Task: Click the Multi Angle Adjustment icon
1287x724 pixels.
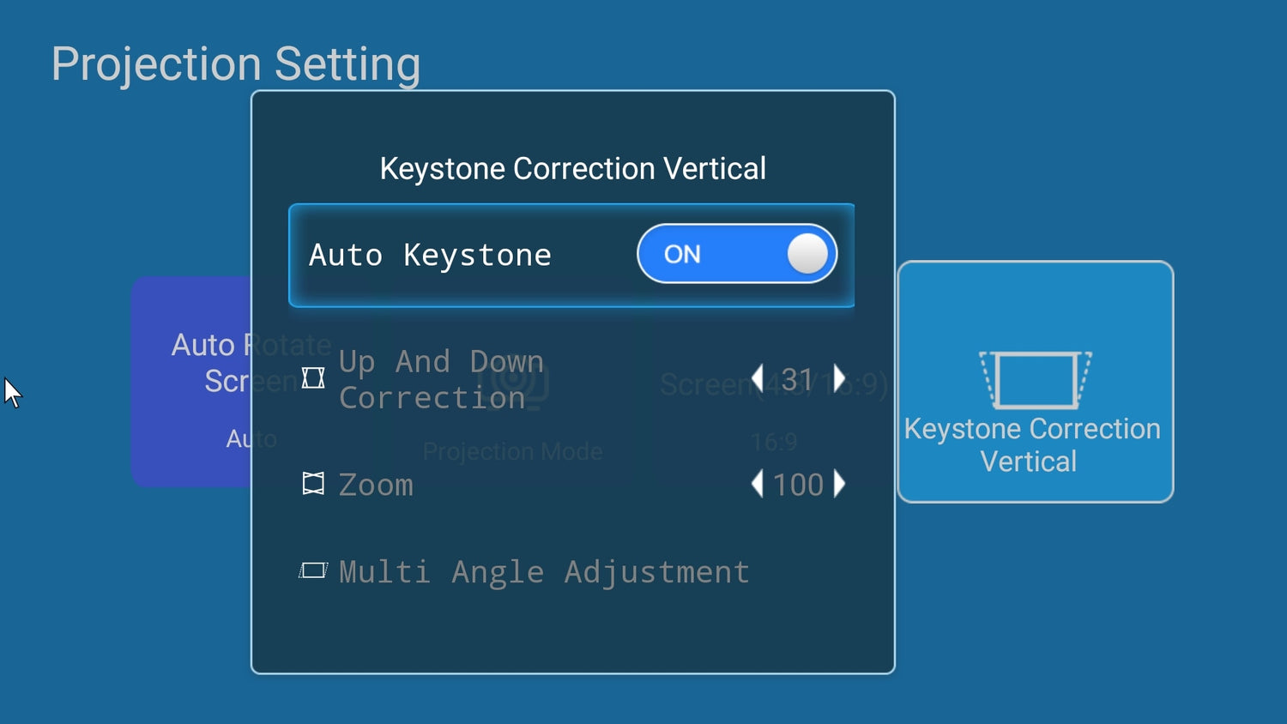Action: [313, 571]
